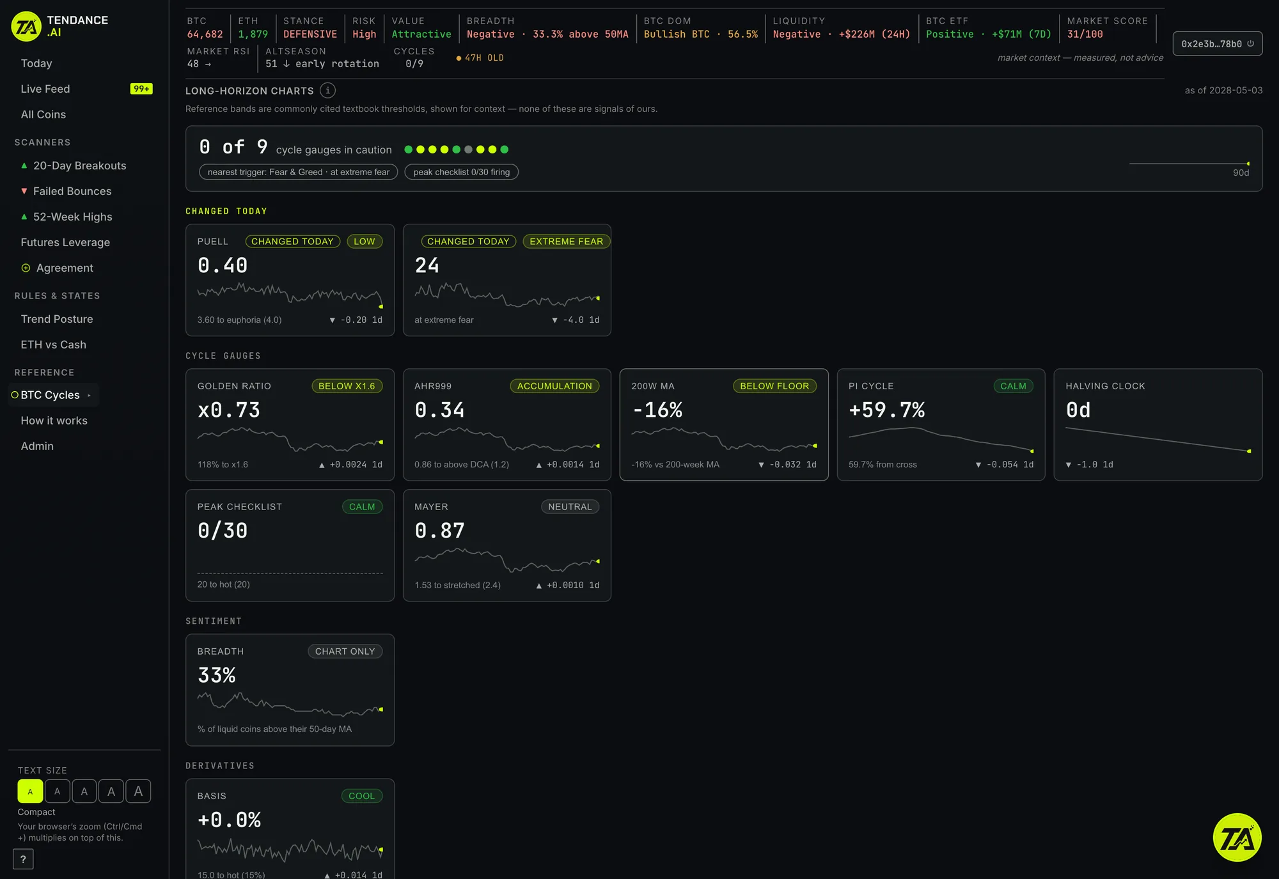Select smallest text size A
Screen dimensions: 1279x879
click(30, 791)
